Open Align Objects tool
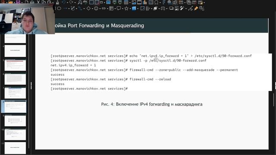This screenshot has height=155, width=276. tap(147, 8)
